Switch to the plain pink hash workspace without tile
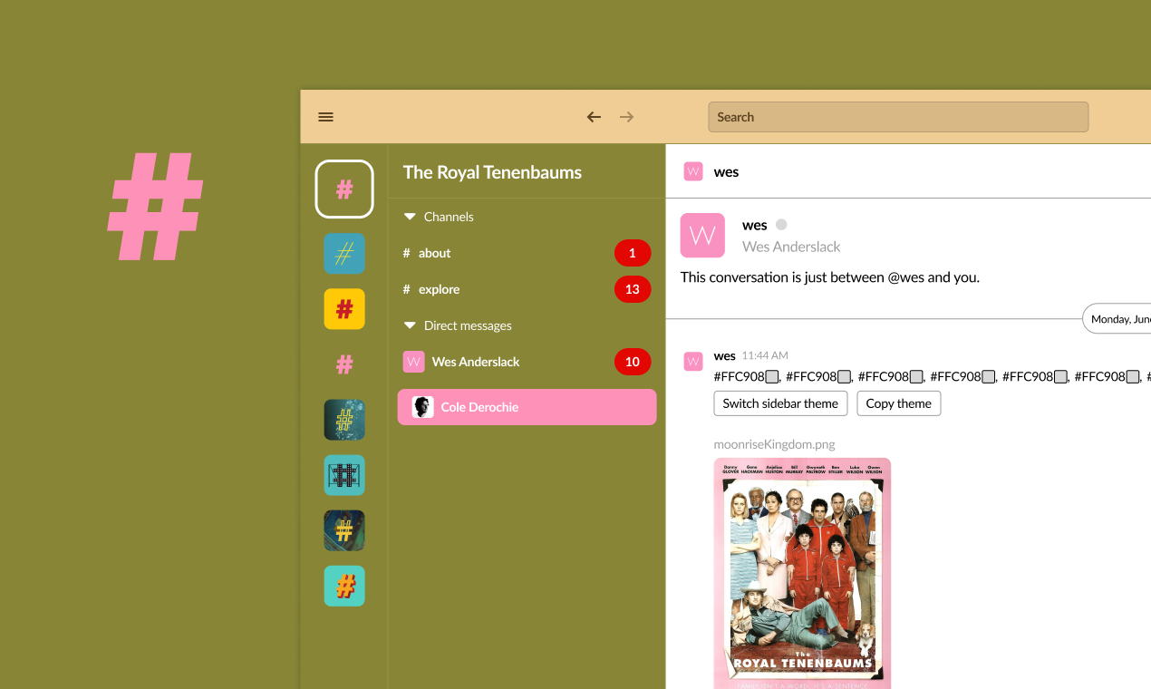The width and height of the screenshot is (1151, 689). tap(344, 364)
